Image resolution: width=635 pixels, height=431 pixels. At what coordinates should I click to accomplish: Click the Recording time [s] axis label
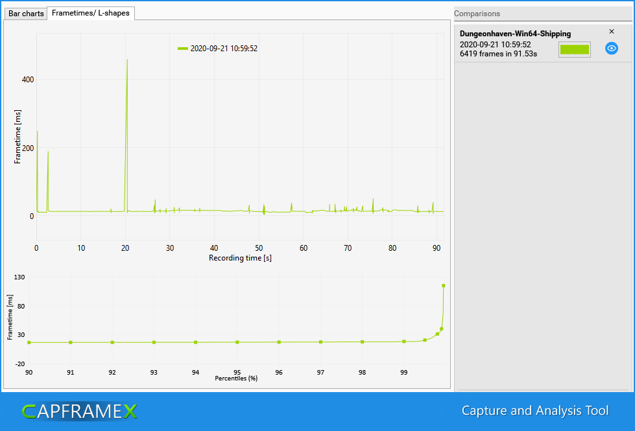(x=240, y=258)
